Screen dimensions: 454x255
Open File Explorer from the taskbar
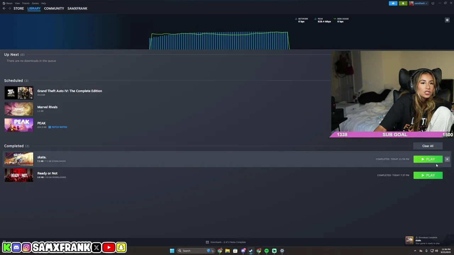point(227,251)
